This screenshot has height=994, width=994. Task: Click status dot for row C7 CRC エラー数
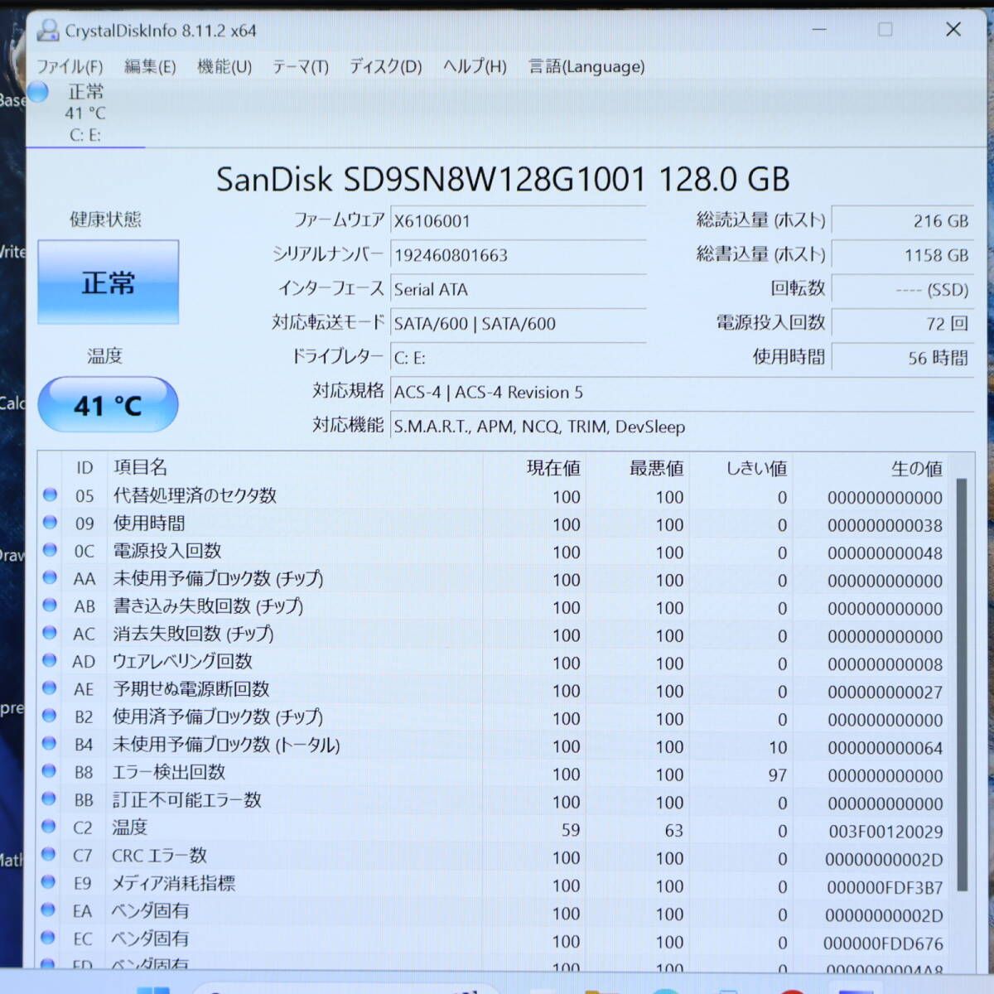click(x=49, y=854)
